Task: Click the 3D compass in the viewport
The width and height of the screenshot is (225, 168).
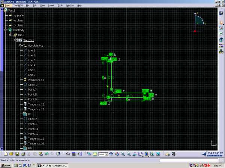Action: [x=199, y=22]
